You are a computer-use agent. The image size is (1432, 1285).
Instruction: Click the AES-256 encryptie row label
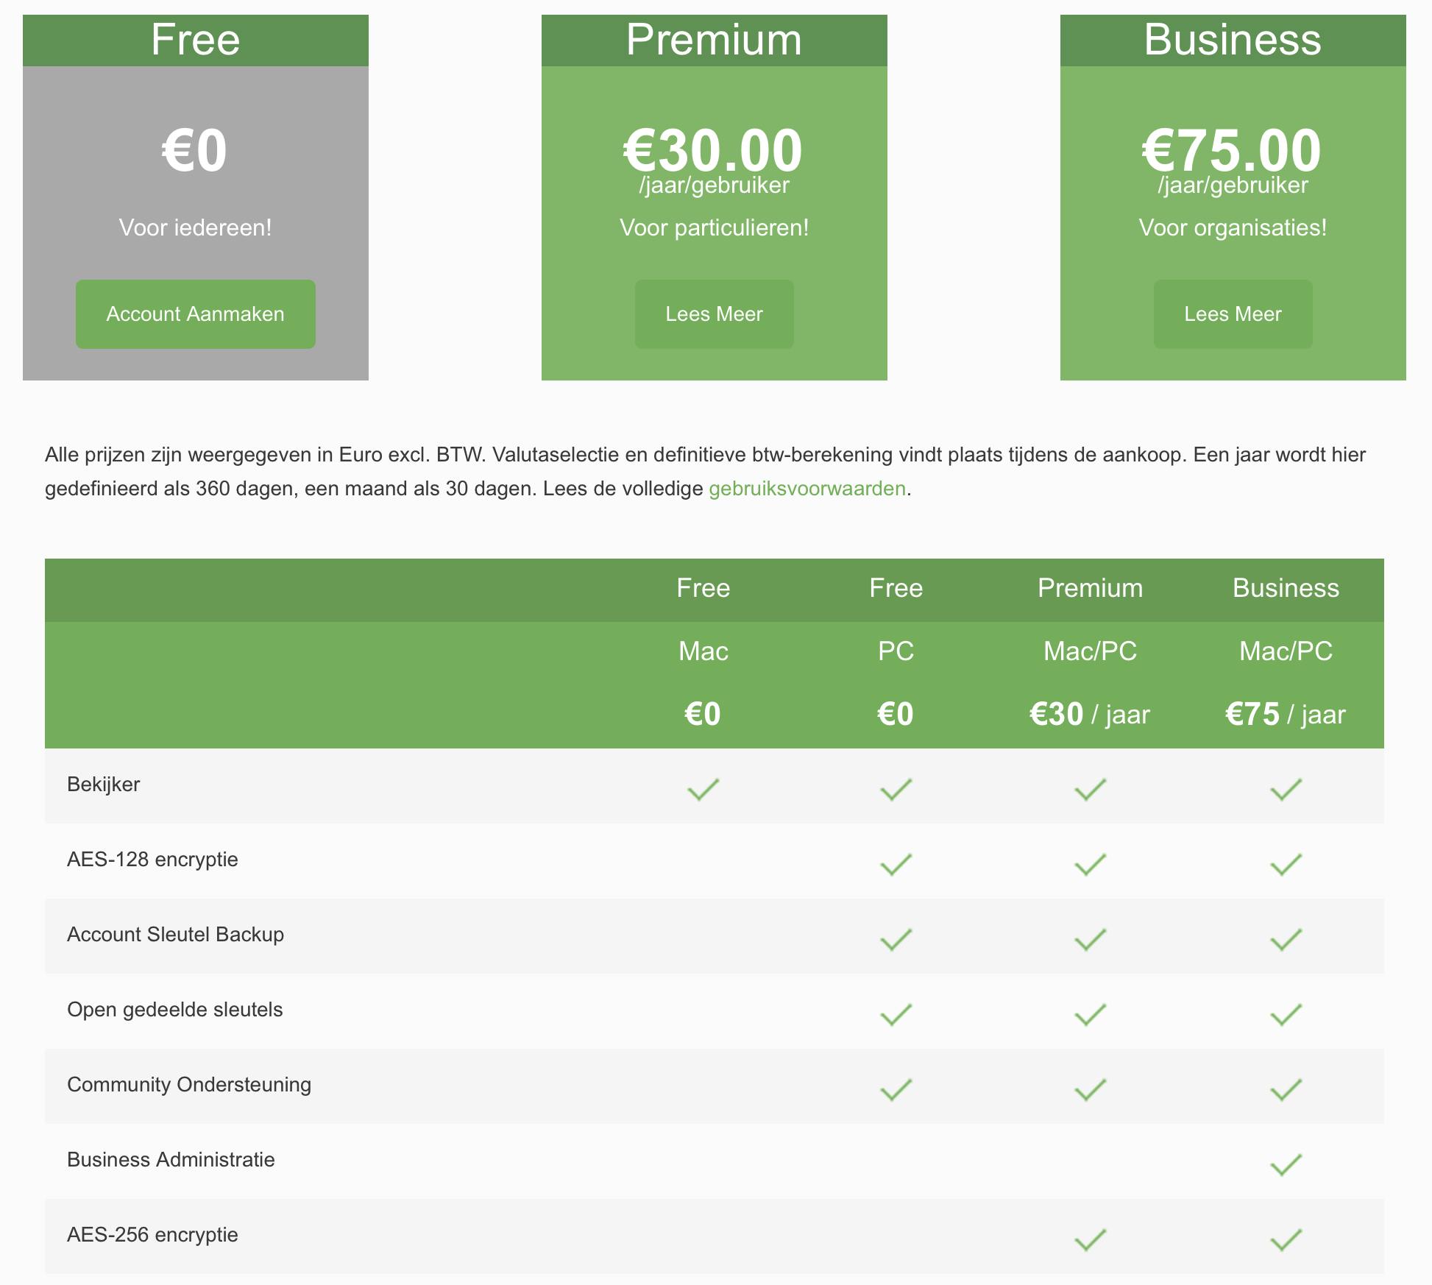pos(152,1235)
